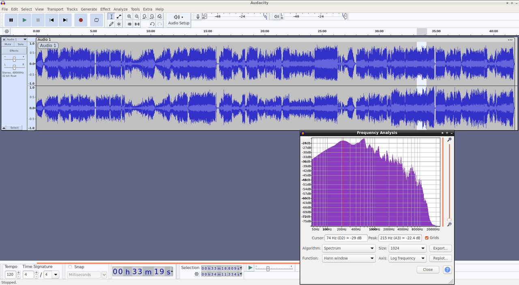
Task: Open the Function Hann window dropdown
Action: [349, 258]
